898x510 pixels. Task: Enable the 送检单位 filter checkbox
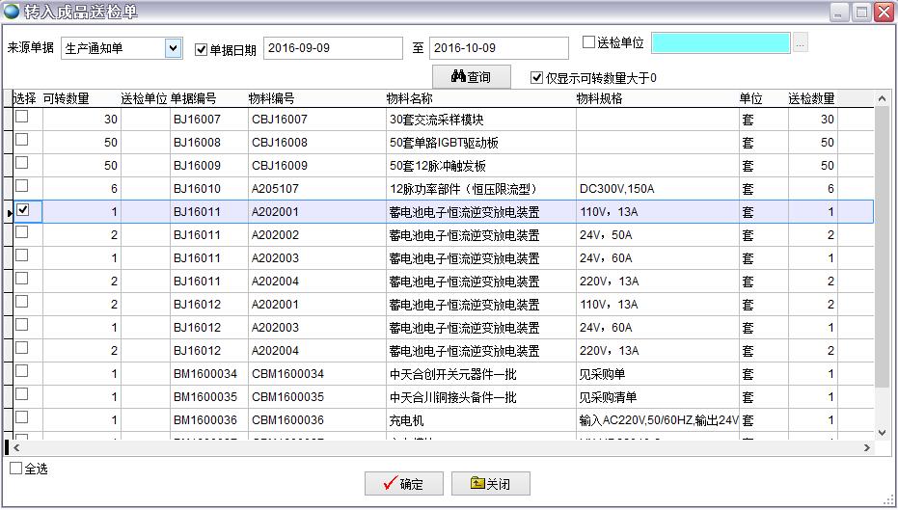point(589,42)
